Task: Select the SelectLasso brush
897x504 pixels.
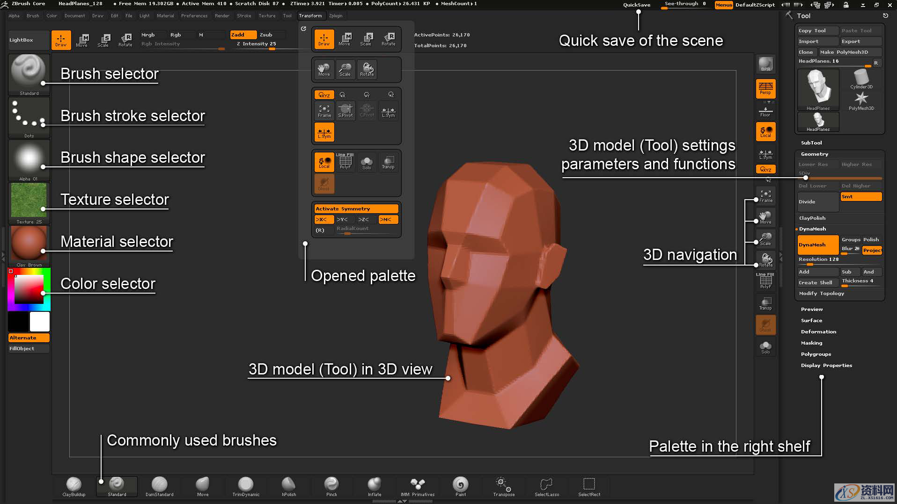Action: [x=546, y=486]
